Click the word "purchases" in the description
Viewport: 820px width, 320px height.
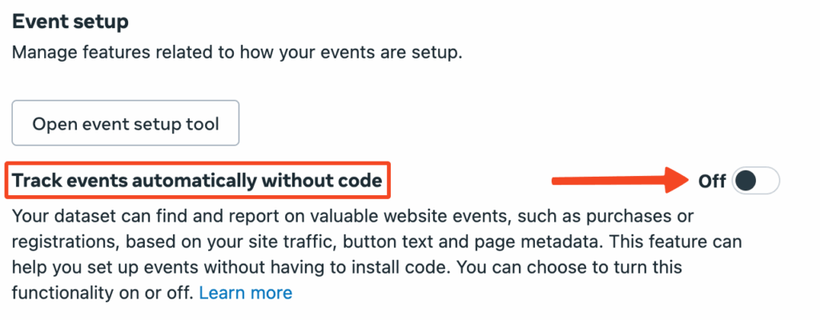coord(631,216)
